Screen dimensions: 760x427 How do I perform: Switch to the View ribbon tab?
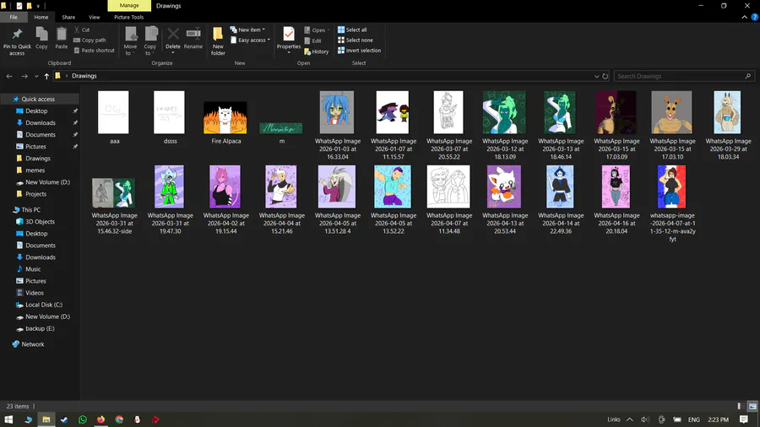(x=94, y=17)
